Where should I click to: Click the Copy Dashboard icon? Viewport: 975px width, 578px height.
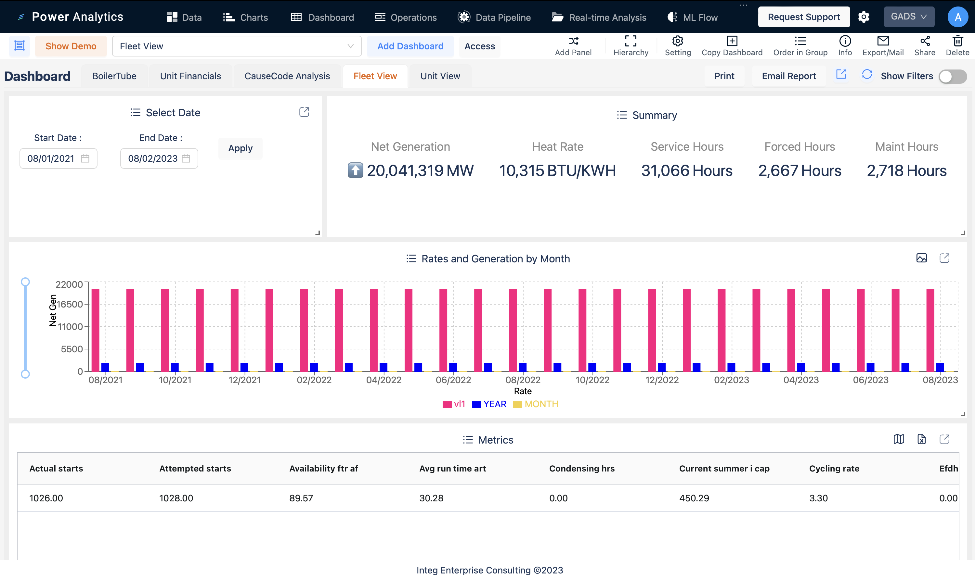[732, 41]
